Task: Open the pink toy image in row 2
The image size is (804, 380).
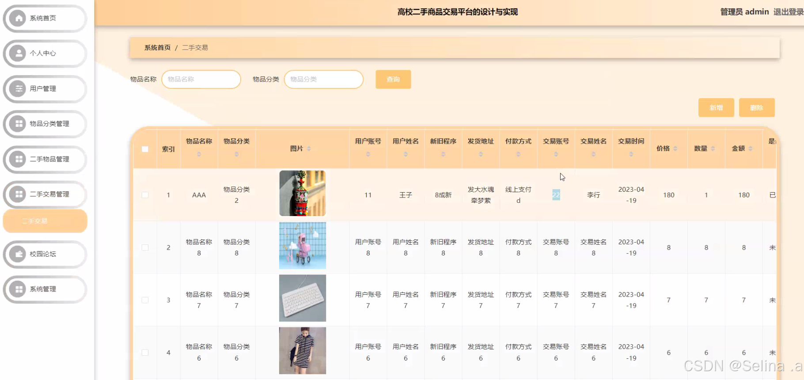Action: pos(303,246)
